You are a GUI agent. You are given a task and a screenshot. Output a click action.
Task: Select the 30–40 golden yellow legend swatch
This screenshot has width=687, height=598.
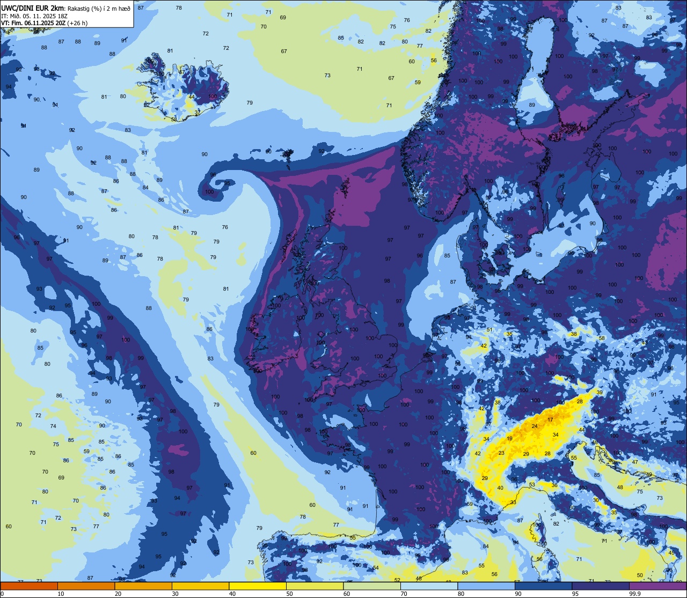(200, 586)
